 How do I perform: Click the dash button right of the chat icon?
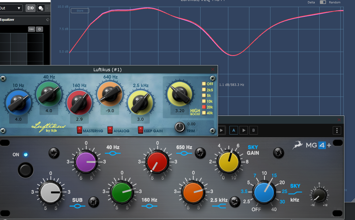(47, 8)
